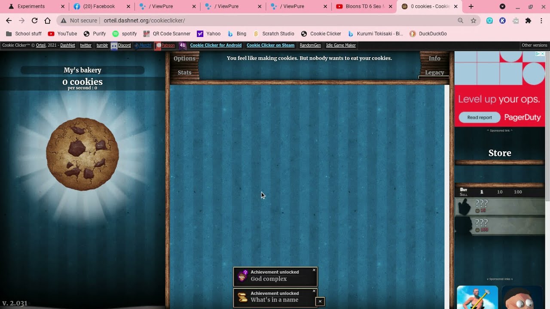The image size is (550, 309).
Task: Open the Not secure site info
Action: [79, 21]
